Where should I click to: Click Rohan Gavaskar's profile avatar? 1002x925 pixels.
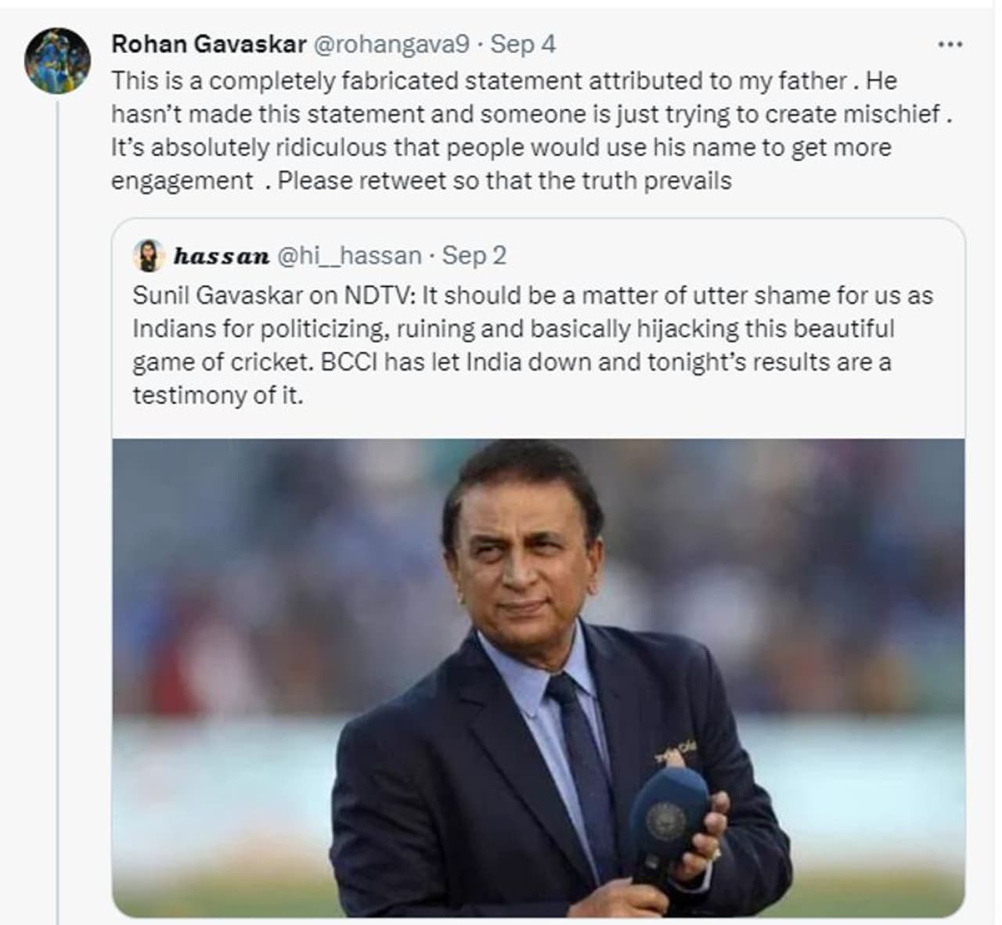[x=57, y=61]
